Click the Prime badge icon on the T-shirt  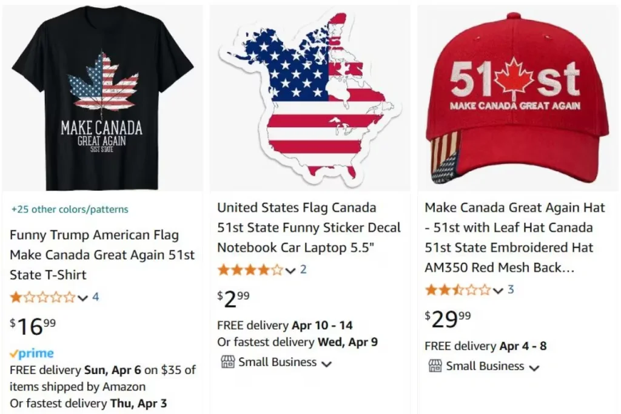coord(32,353)
